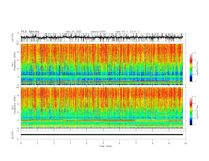This screenshot has height=161, width=209.
Task: Click the ch.3(V) waveform trace plot
Action: tap(104, 135)
